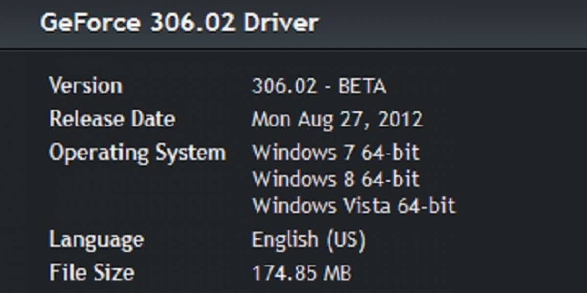Click the "GeForce 306.02 Driver" heading

180,22
